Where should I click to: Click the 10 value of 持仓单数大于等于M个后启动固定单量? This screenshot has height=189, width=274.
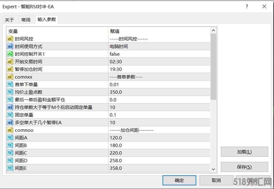click(x=159, y=107)
